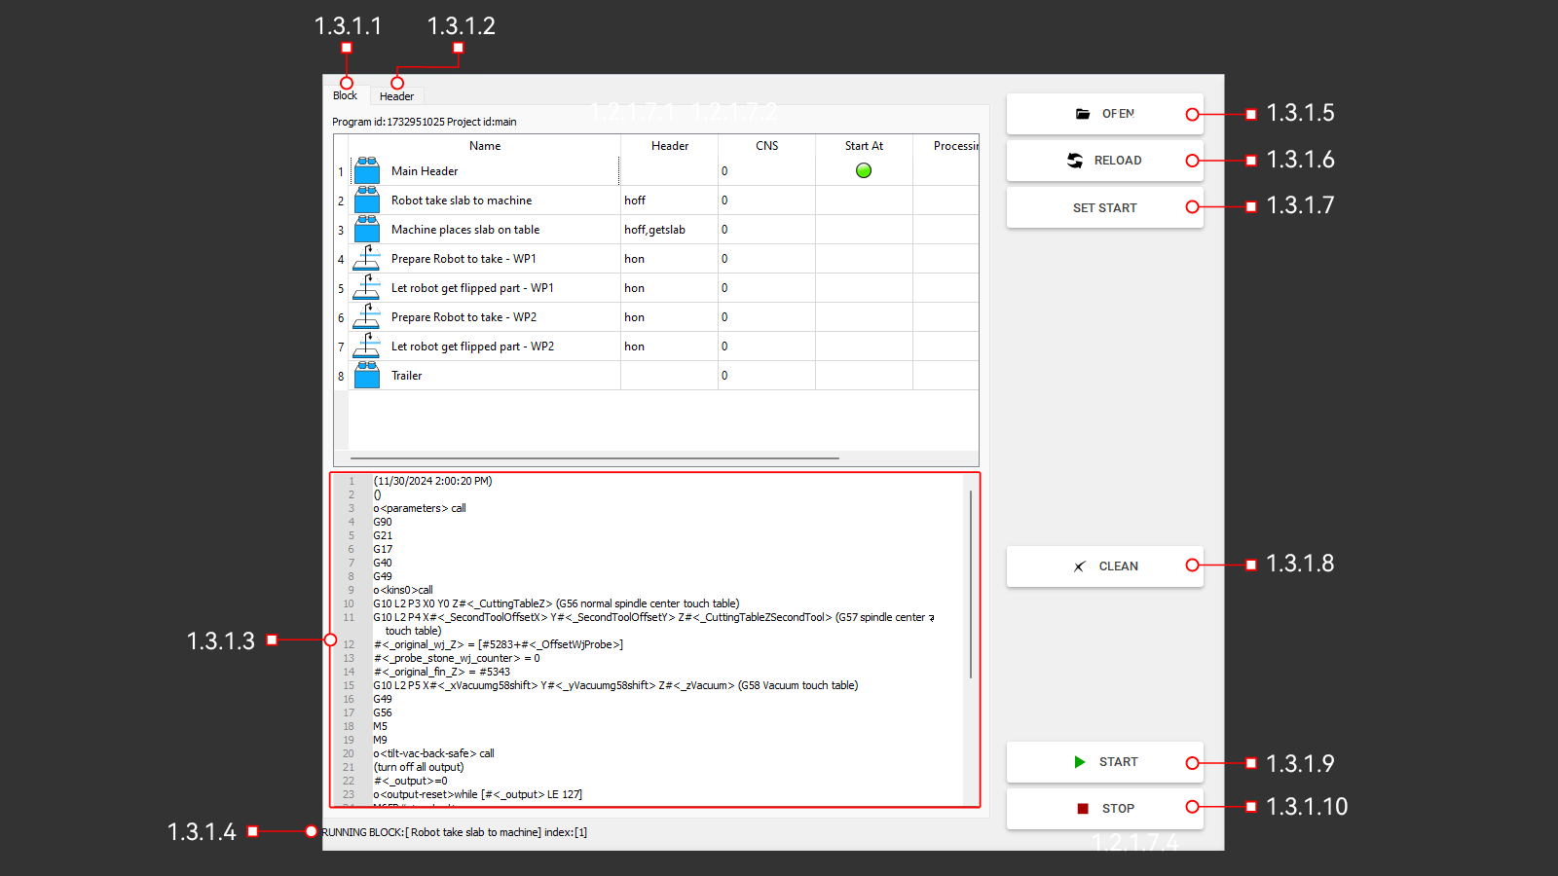Click the Machine places slab block icon
Image resolution: width=1558 pixels, height=876 pixels.
click(x=367, y=229)
